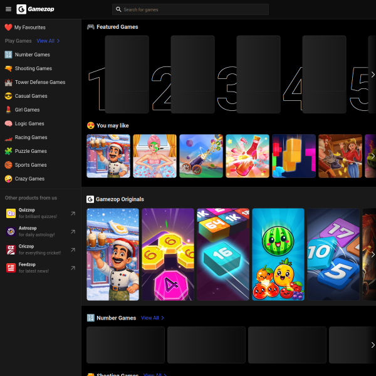
Task: Click external link arrow beside Astrozop
Action: point(73,232)
